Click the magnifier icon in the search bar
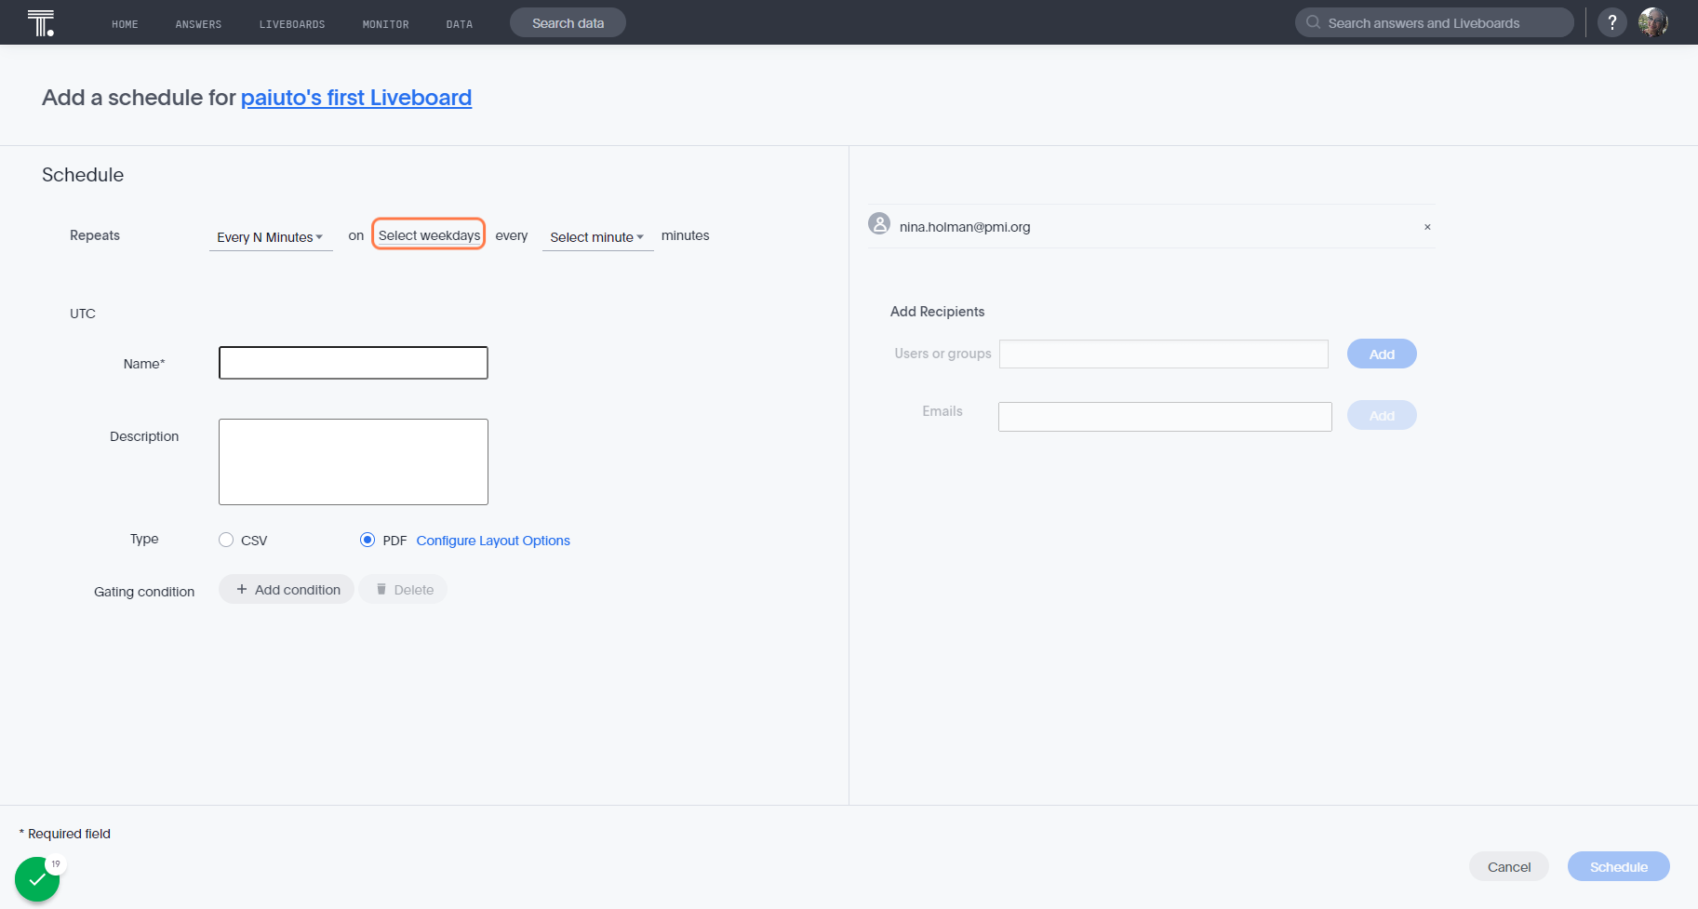 [x=1313, y=22]
